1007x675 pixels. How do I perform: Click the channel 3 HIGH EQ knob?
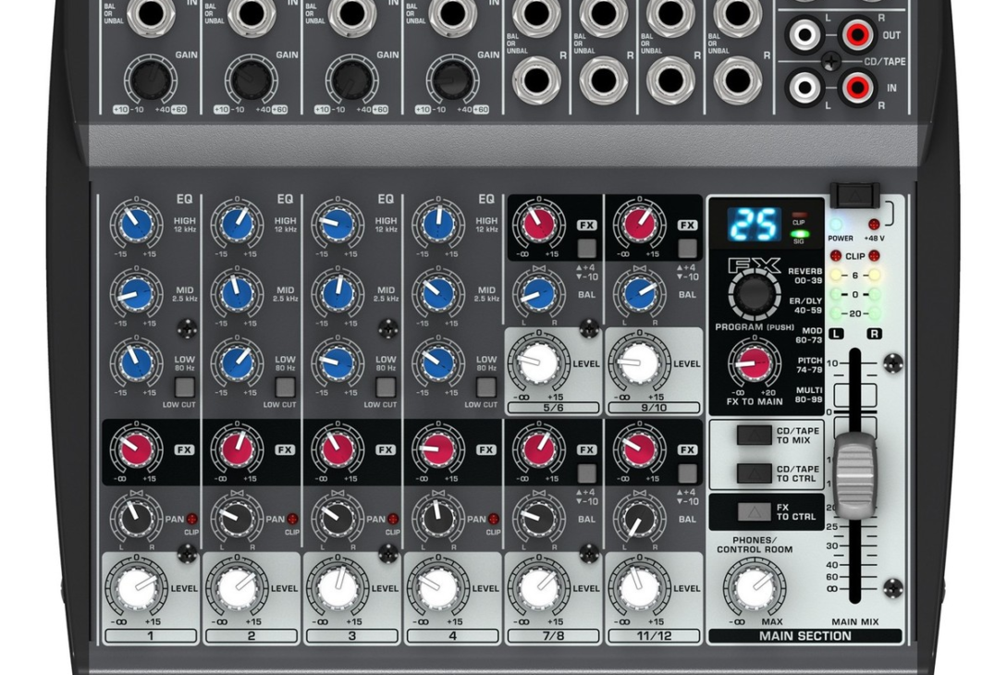(x=338, y=225)
